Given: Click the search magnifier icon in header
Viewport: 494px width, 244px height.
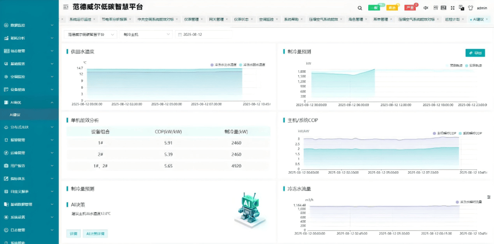Looking at the screenshot, I should (360, 8).
